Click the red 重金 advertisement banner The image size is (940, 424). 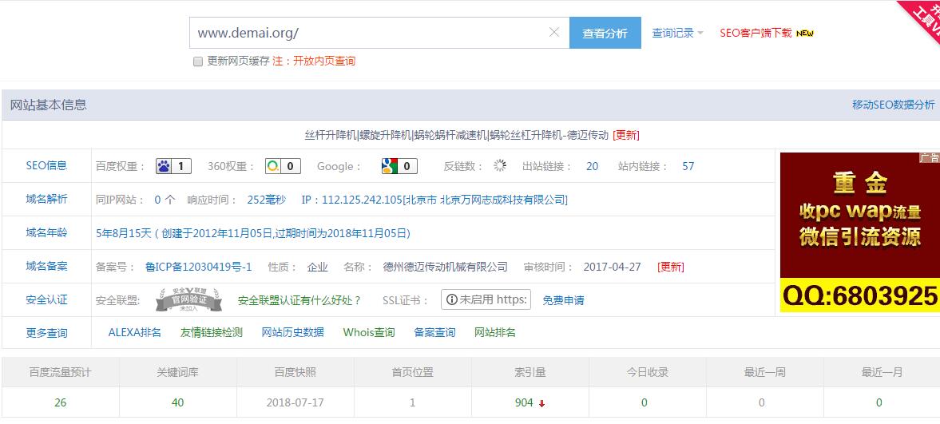coord(859,232)
